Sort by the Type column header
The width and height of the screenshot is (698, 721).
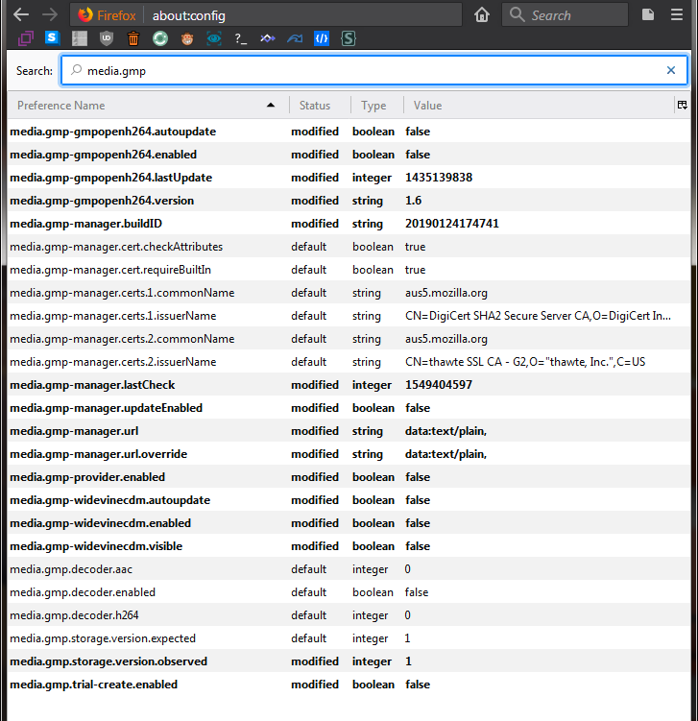pos(373,106)
